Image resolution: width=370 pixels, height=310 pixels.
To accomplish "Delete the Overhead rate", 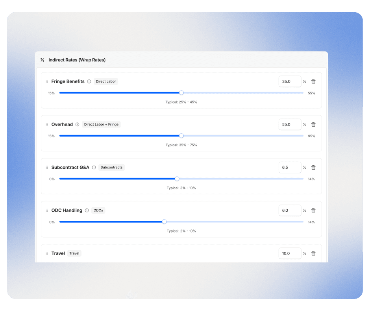I will pyautogui.click(x=313, y=124).
